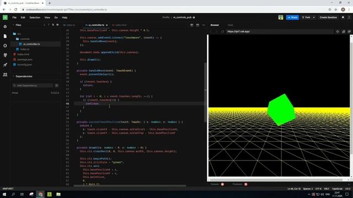Click the Fork button

306,17
